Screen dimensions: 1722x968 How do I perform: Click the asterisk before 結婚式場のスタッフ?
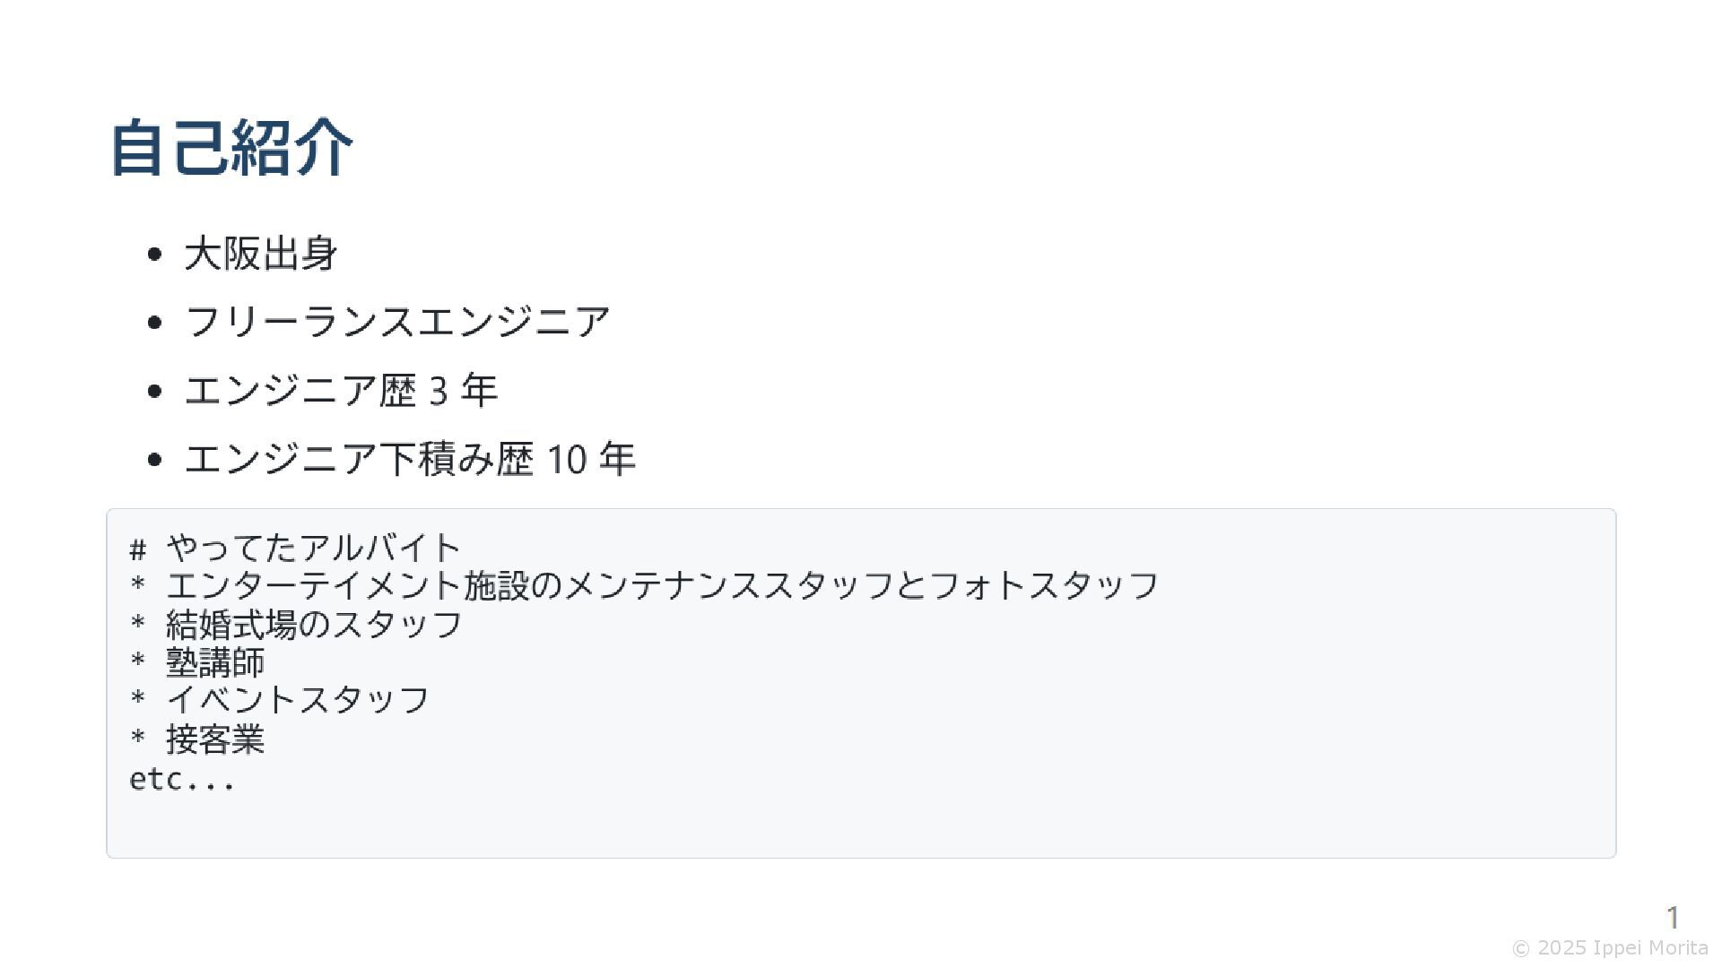(137, 622)
